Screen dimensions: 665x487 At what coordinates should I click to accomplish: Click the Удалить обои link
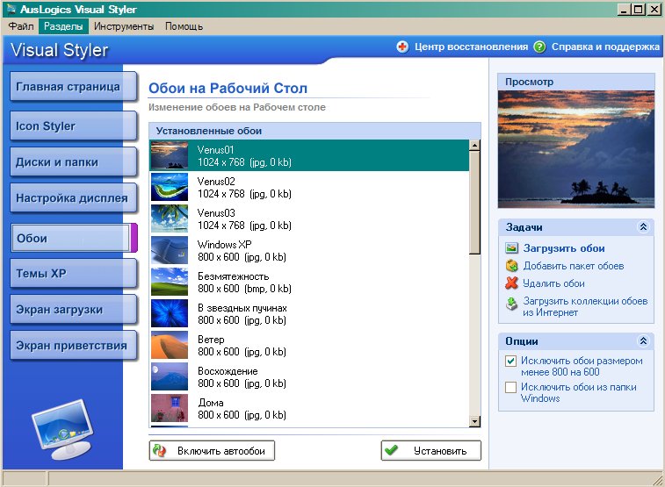coord(553,283)
